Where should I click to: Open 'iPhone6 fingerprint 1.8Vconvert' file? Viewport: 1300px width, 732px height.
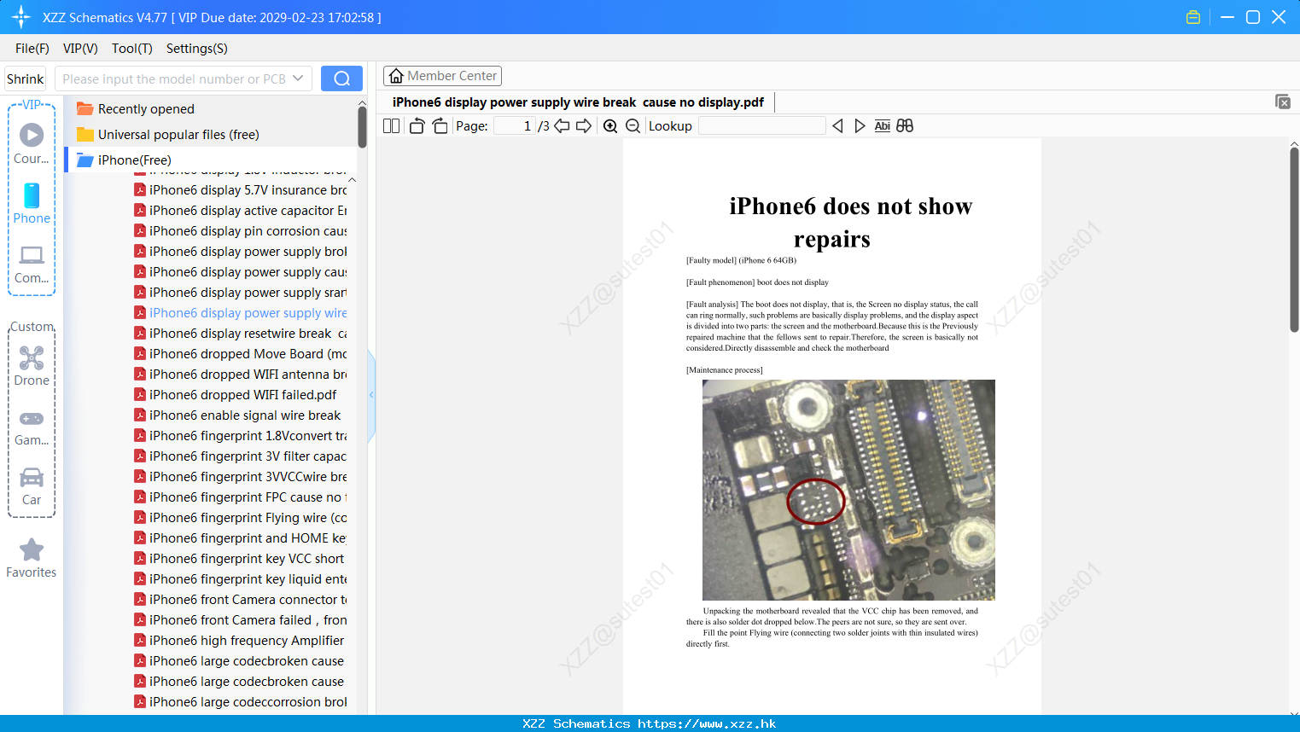click(x=241, y=436)
